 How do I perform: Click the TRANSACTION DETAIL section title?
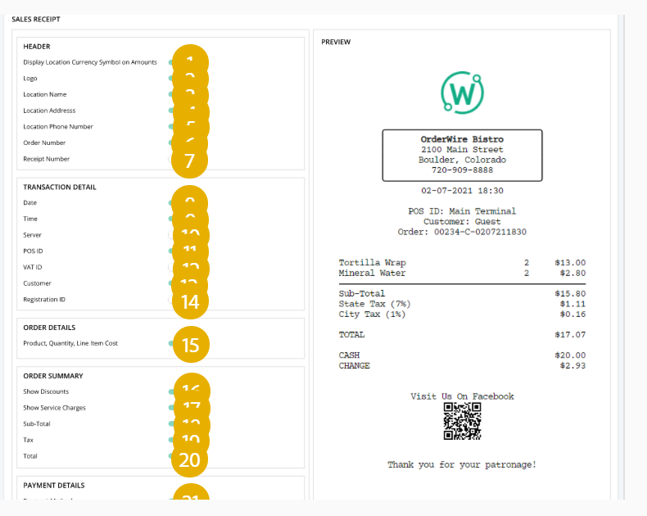tap(60, 187)
